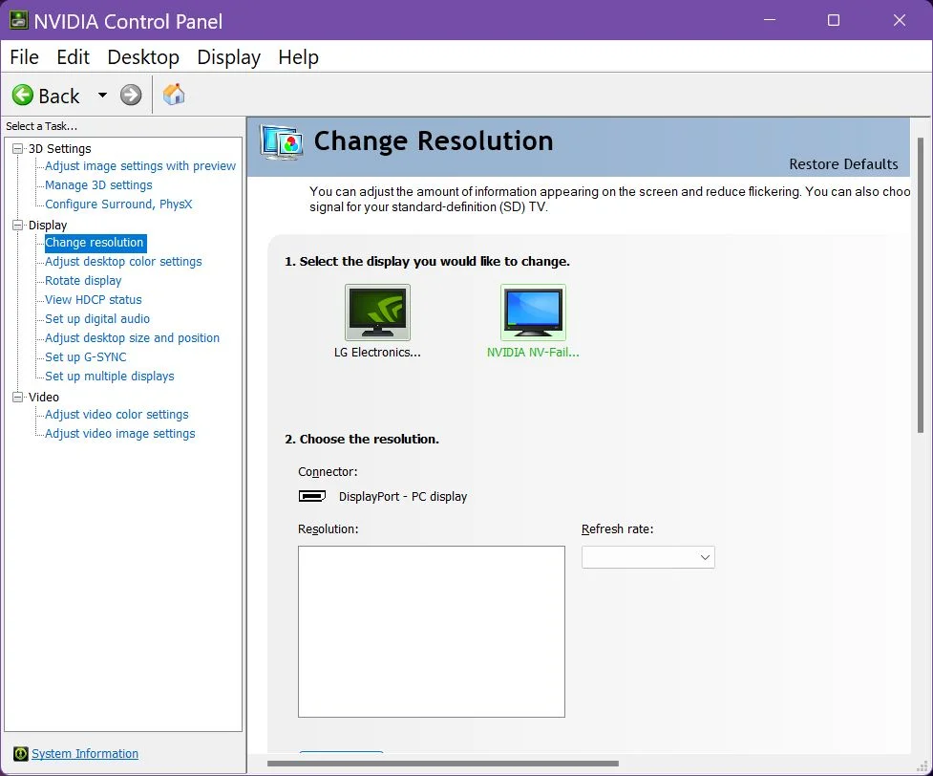This screenshot has height=776, width=933.
Task: Click the Change Resolution header icon
Action: pyautogui.click(x=282, y=143)
